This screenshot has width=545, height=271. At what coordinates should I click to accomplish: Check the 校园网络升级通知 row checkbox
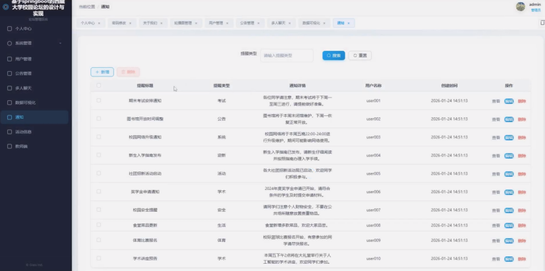[99, 136]
